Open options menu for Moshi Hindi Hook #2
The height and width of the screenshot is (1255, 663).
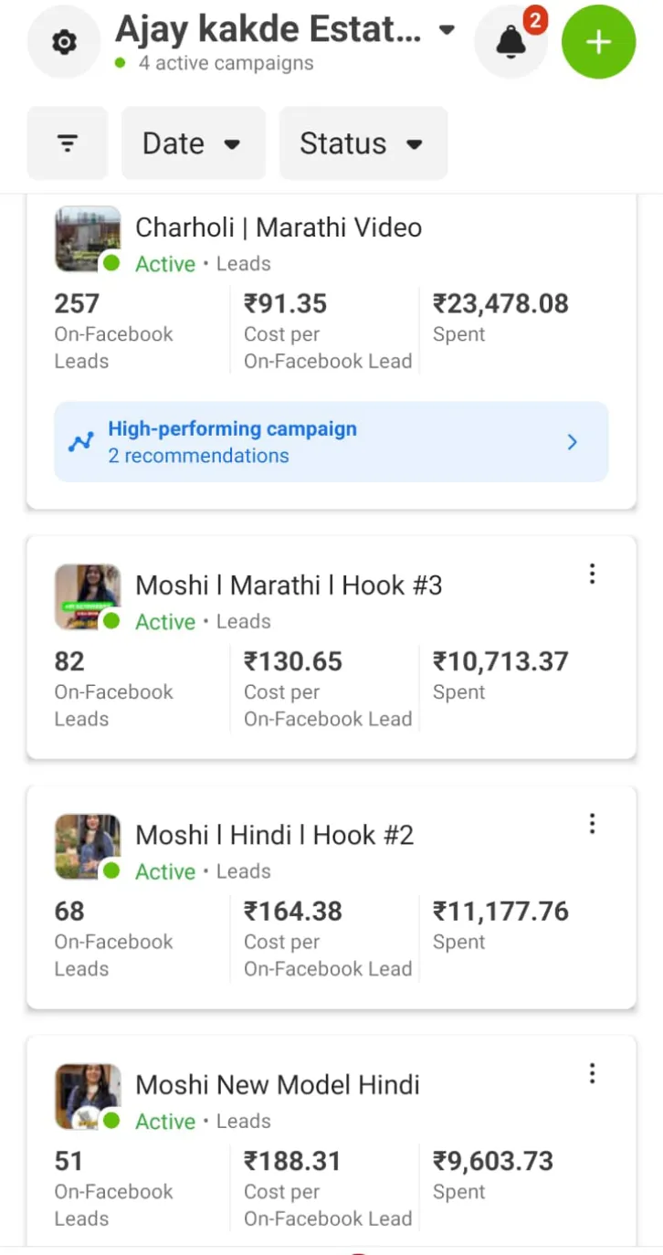coord(592,824)
